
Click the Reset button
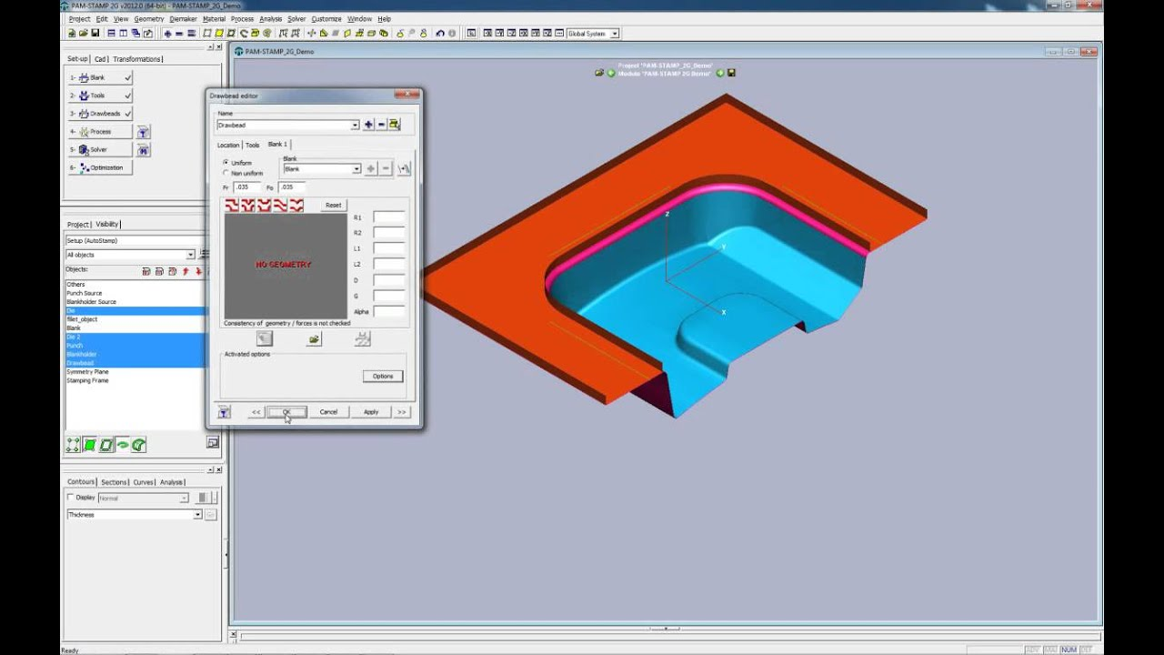coord(334,206)
